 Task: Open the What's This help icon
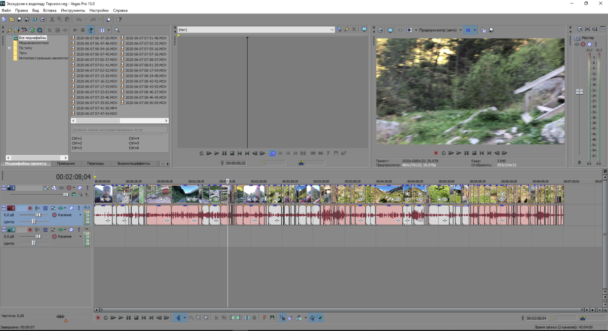120,19
